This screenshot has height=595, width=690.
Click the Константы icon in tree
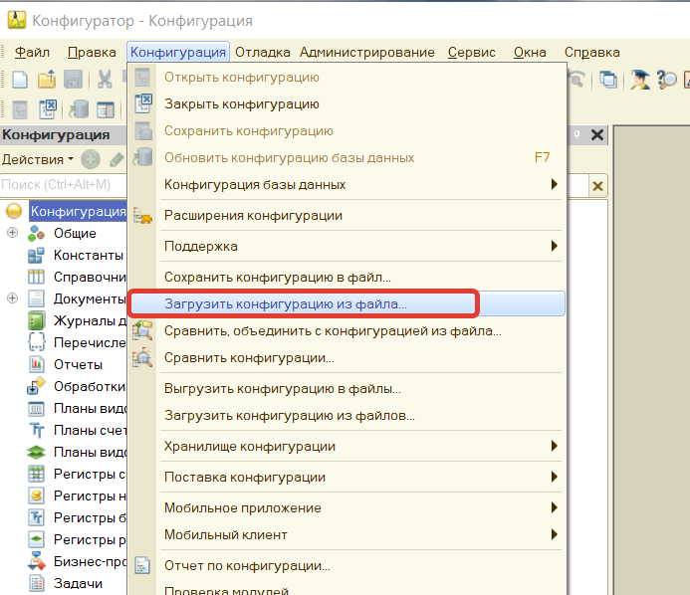point(37,255)
